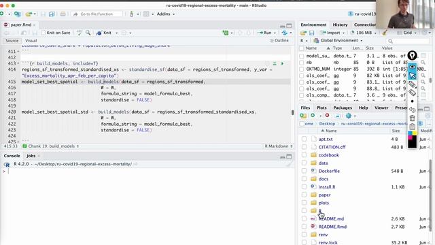
Task: Toggle the Outline button
Action: click(279, 41)
